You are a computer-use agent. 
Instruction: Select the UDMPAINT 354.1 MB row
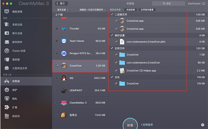click(x=80, y=91)
